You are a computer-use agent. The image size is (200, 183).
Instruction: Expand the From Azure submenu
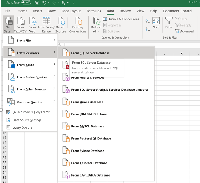pyautogui.click(x=30, y=64)
